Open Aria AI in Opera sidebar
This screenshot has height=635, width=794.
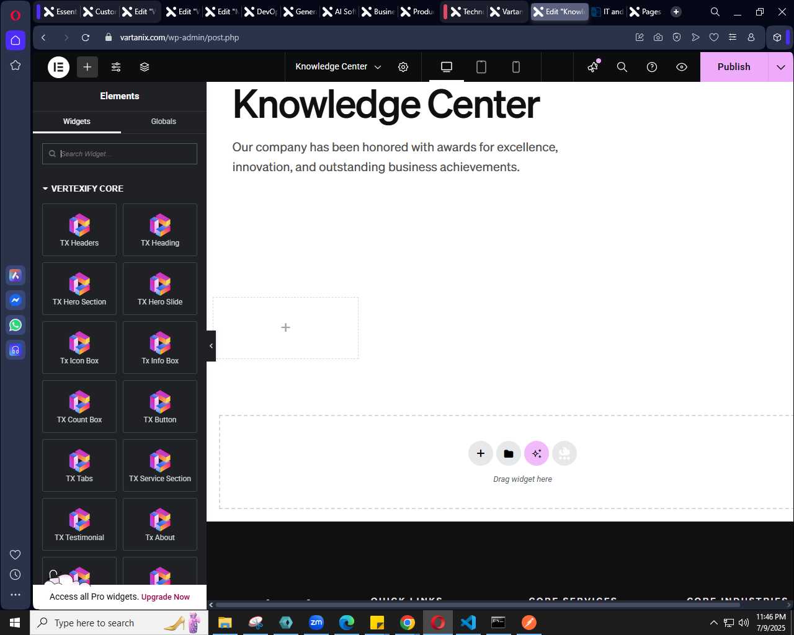[x=16, y=275]
